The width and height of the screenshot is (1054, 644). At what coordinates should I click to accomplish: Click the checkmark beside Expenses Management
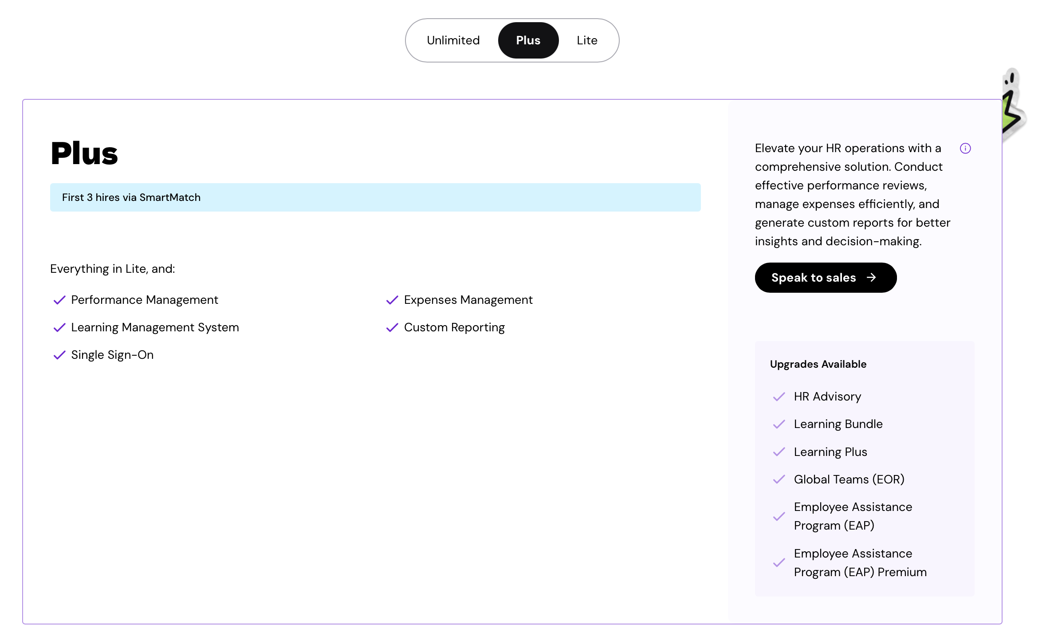point(392,300)
